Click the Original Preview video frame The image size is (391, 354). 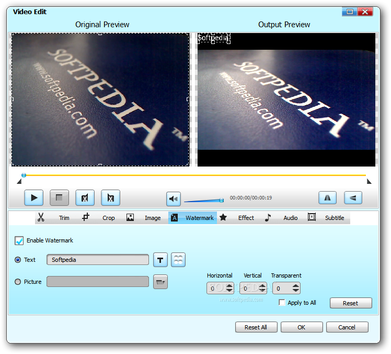coord(100,99)
